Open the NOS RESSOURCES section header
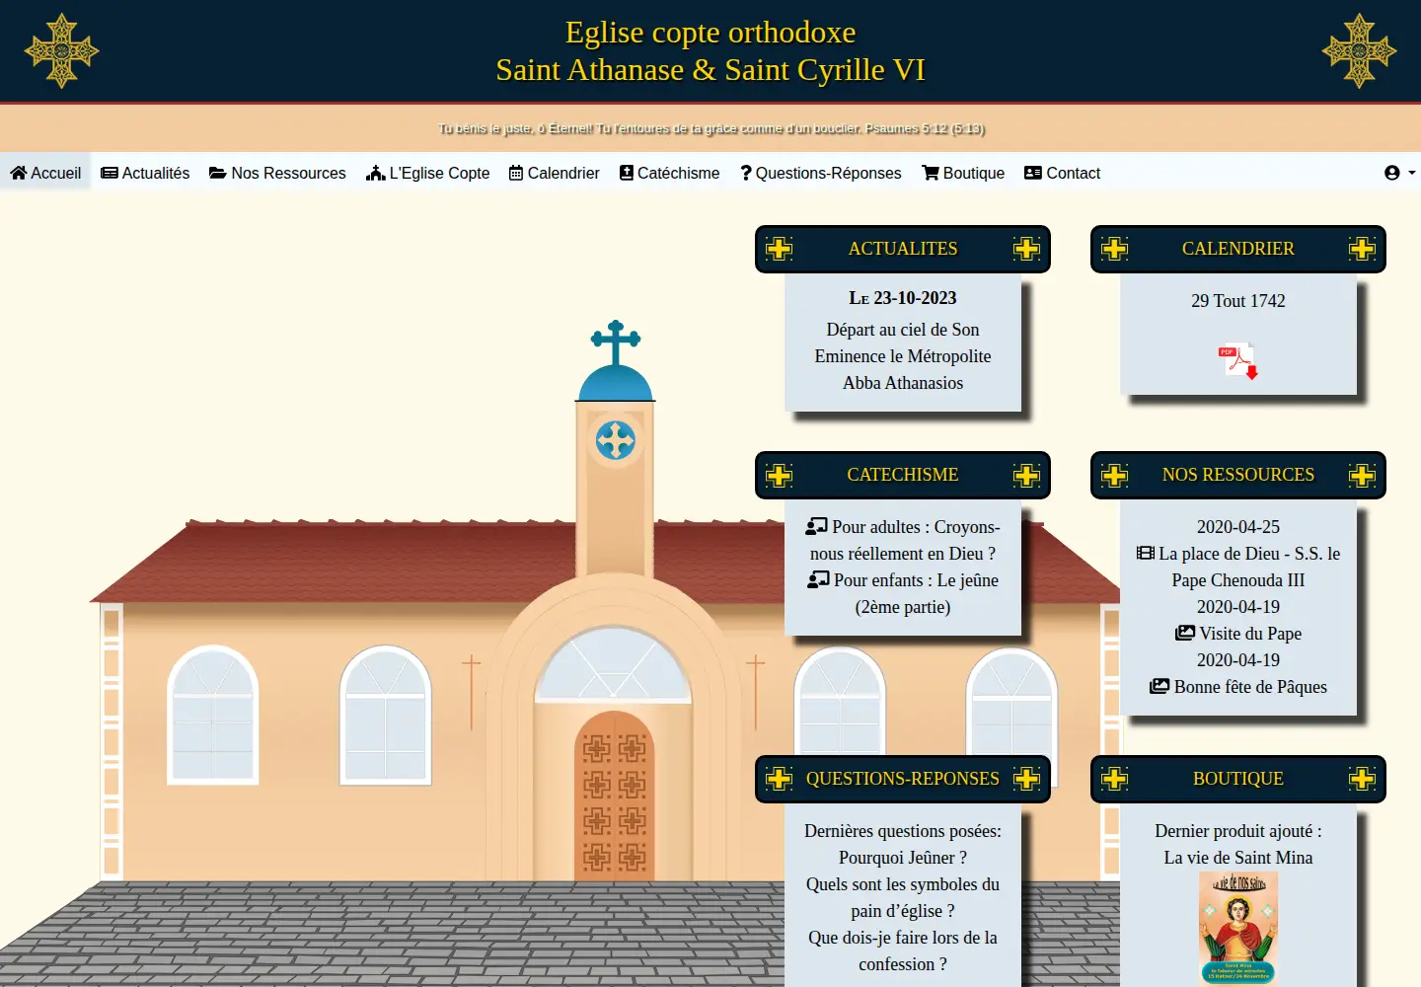1421x987 pixels. (1238, 475)
